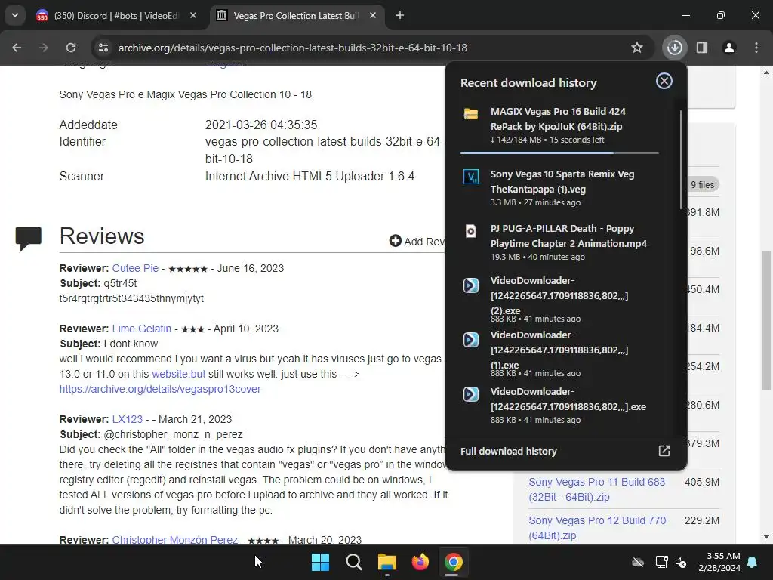This screenshot has height=580, width=773.
Task: Click the Vegas file icon for Sparta Remix
Action: click(471, 177)
